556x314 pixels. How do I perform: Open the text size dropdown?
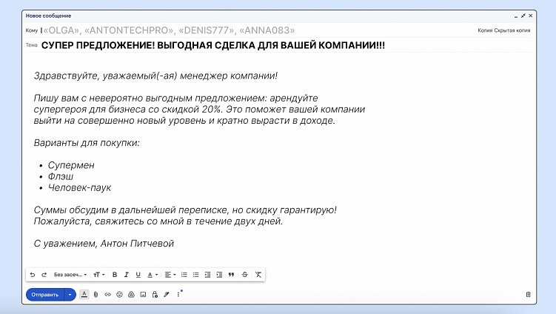tap(99, 275)
